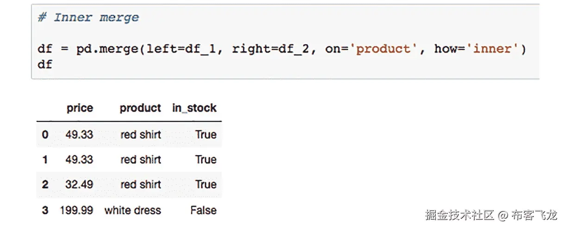Click the 掘金技术社区 watermark text
The width and height of the screenshot is (565, 229).
pyautogui.click(x=460, y=215)
